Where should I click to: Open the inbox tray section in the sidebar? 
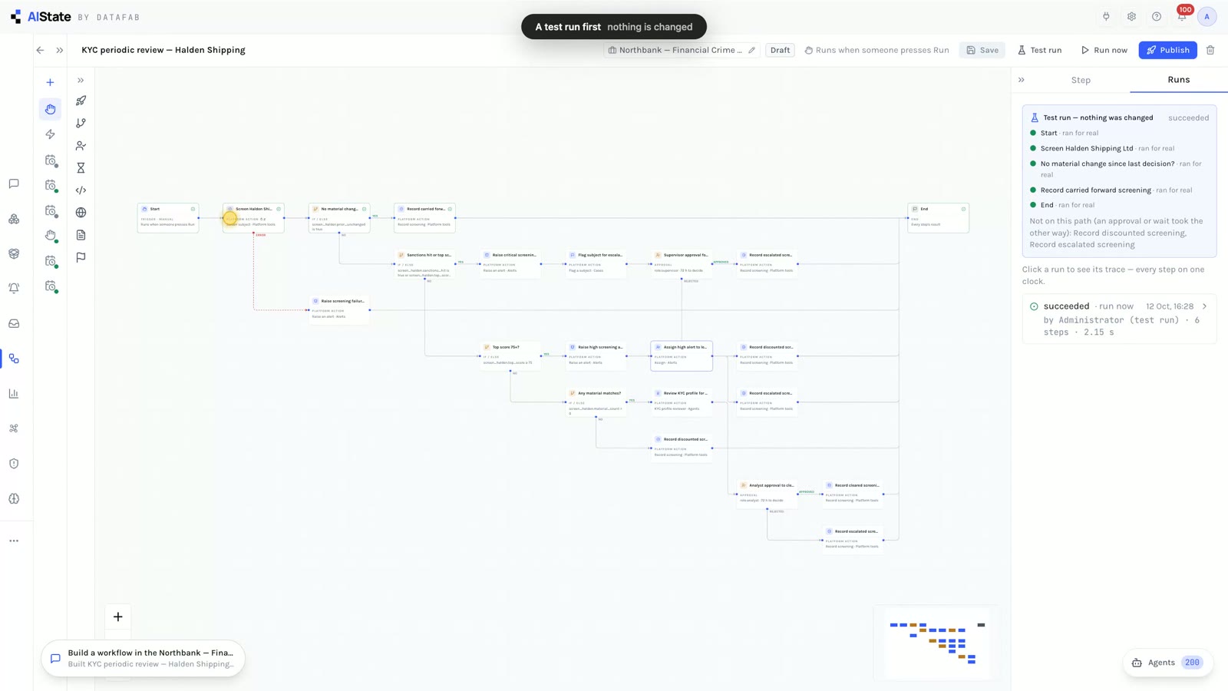[14, 323]
